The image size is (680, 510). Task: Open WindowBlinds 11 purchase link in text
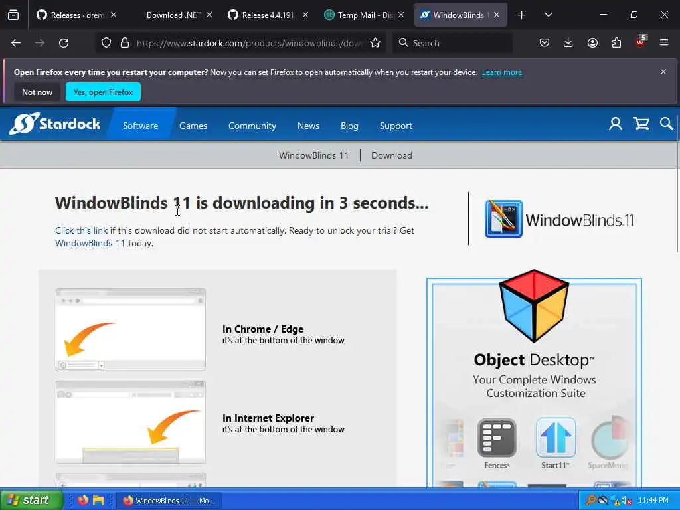[x=90, y=243]
